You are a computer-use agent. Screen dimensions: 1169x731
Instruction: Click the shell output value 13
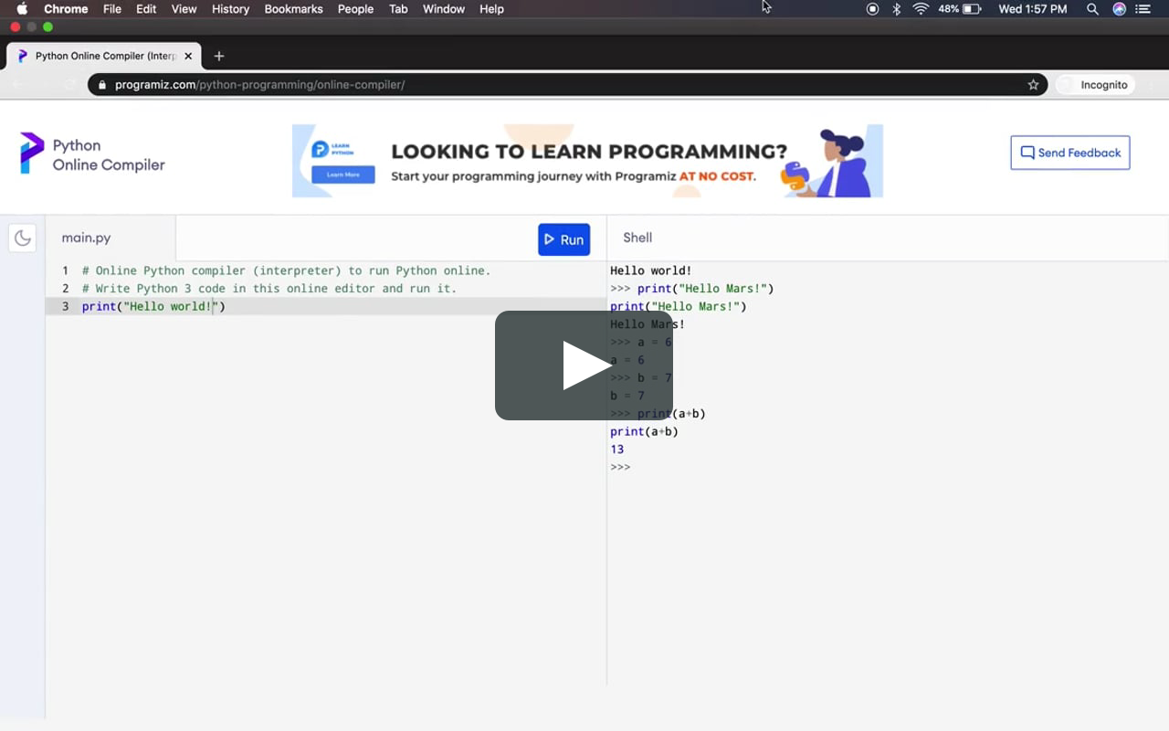point(617,450)
